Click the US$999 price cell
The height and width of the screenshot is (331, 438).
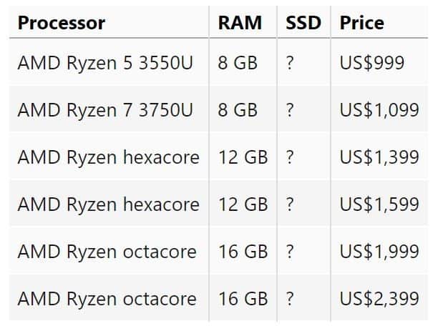click(x=372, y=63)
